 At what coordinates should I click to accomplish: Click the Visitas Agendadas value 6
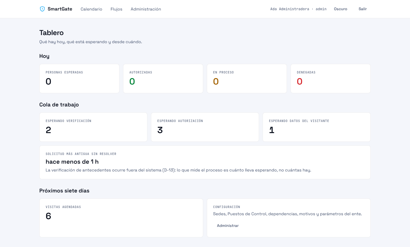pos(48,216)
